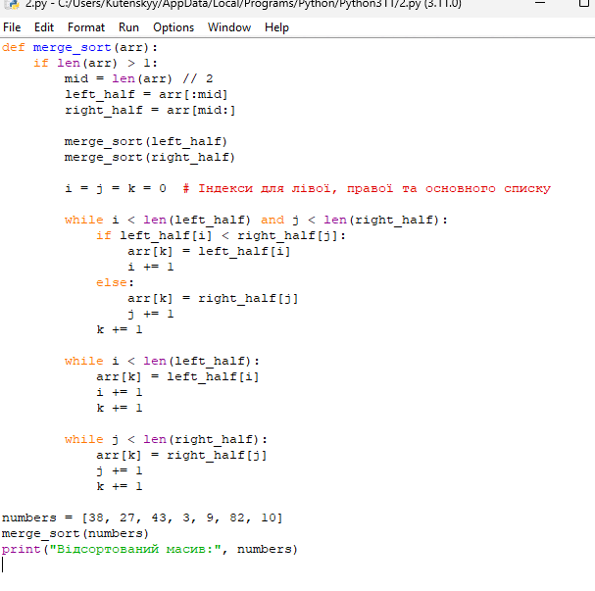Screen dimensions: 595x591
Task: Click the 'numbers = [38, 27, 43, 3, 9, 82, 10]' line
Action: pos(142,518)
